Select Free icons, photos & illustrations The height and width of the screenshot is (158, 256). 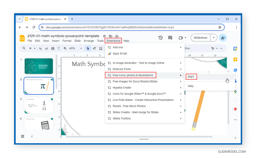(x=145, y=75)
